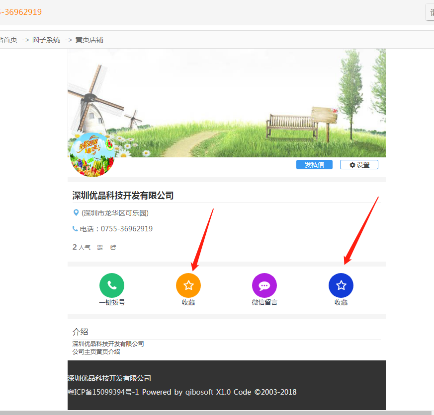Open 设置 with the gear button

(x=359, y=165)
